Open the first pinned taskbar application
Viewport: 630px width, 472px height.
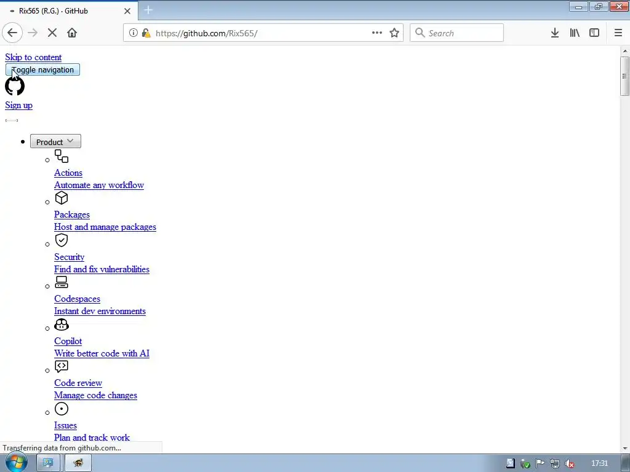48,463
